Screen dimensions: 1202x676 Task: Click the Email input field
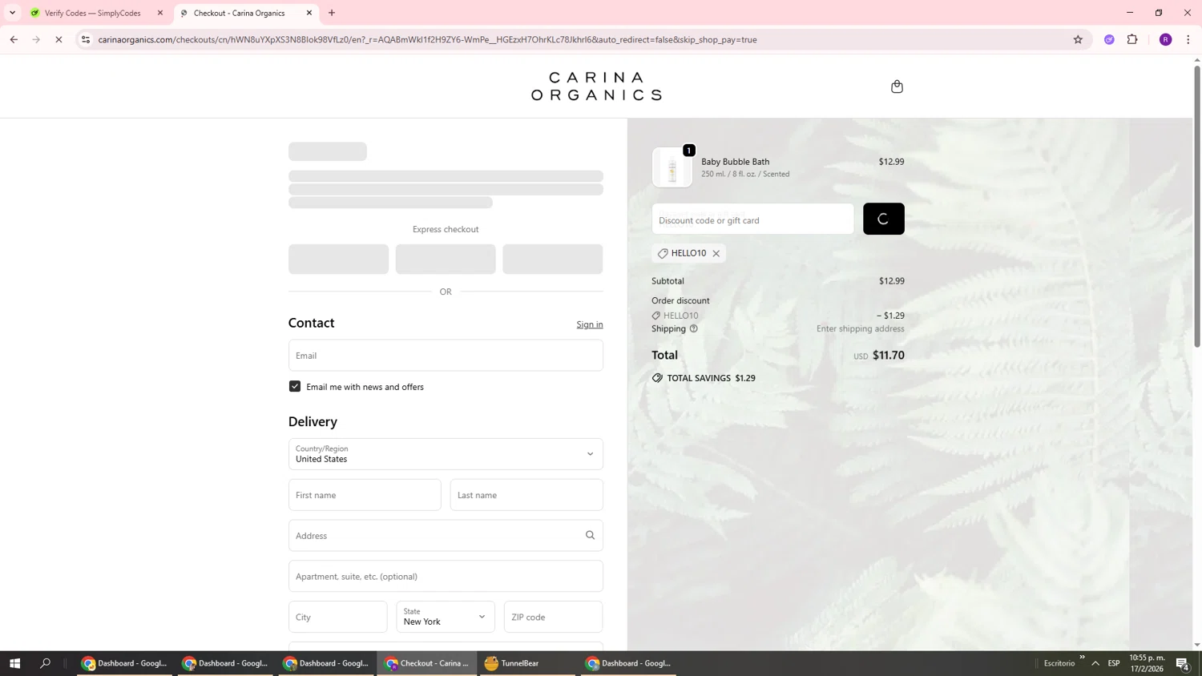[446, 356]
